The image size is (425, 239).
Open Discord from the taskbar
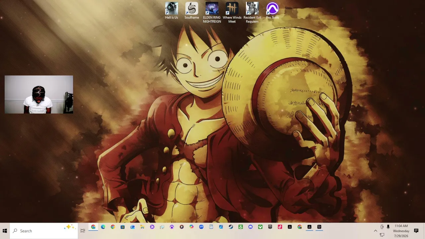click(250, 227)
